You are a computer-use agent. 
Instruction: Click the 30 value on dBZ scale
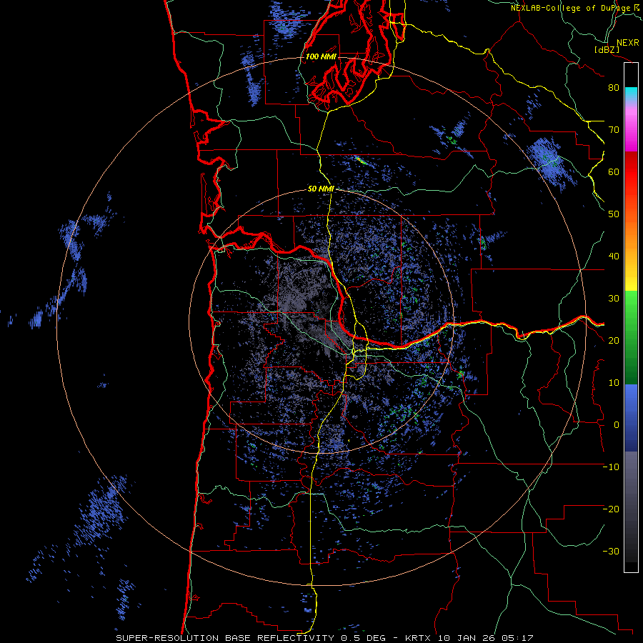pos(614,299)
